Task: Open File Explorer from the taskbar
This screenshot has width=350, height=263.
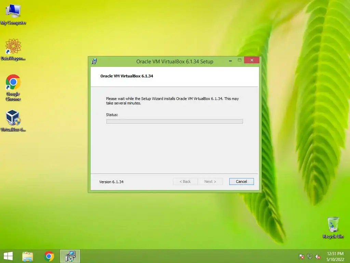Action: tap(27, 256)
